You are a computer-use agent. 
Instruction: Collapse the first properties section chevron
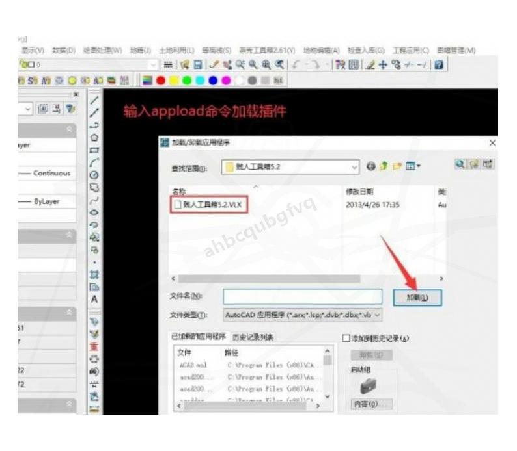tap(69, 129)
